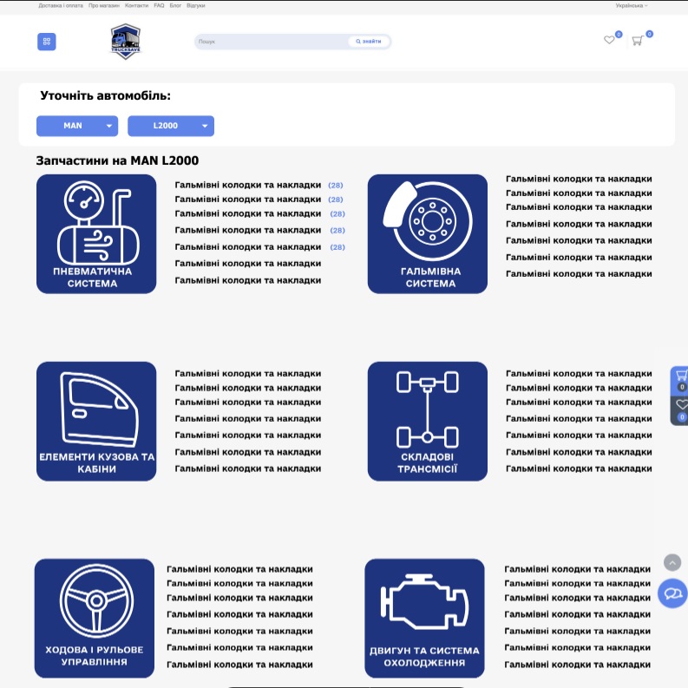This screenshot has height=688, width=688.
Task: Focus the Пошук search input field
Action: pyautogui.click(x=271, y=42)
